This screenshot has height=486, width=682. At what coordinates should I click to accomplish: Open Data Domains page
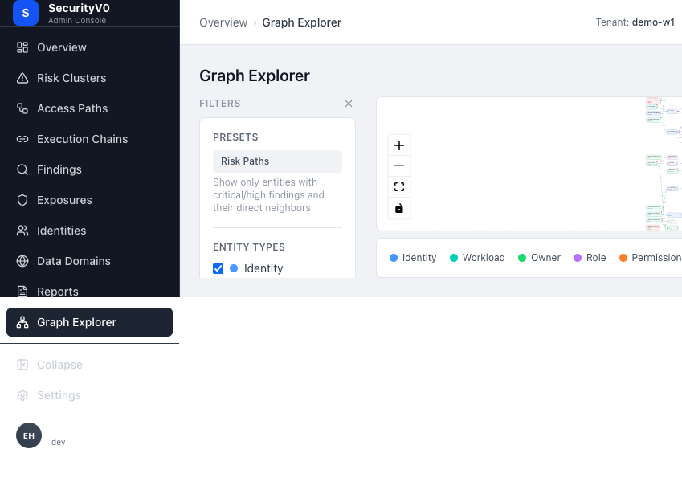90,261
